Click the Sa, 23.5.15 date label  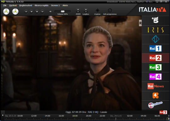(11, 116)
